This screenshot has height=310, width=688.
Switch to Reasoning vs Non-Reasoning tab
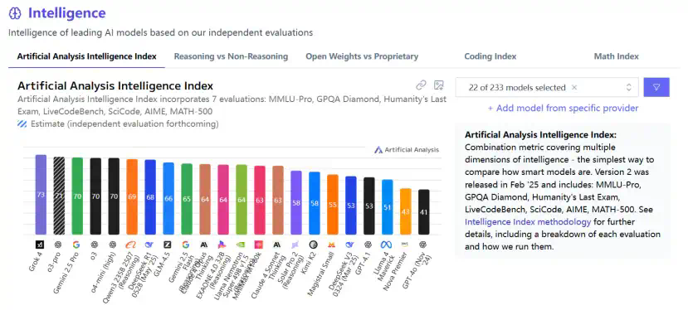[231, 56]
